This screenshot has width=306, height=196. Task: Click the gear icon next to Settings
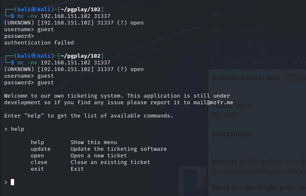coord(235,30)
